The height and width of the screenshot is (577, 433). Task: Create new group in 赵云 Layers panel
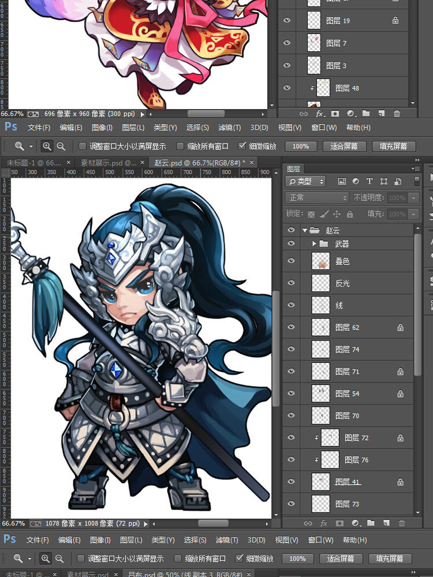click(371, 523)
